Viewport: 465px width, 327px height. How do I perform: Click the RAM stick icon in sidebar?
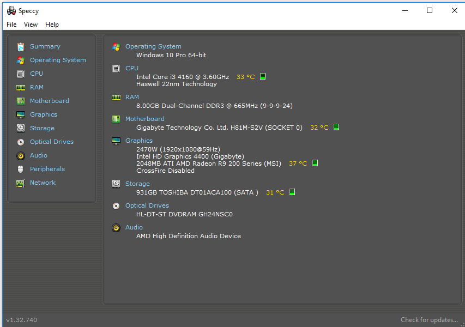click(x=21, y=87)
